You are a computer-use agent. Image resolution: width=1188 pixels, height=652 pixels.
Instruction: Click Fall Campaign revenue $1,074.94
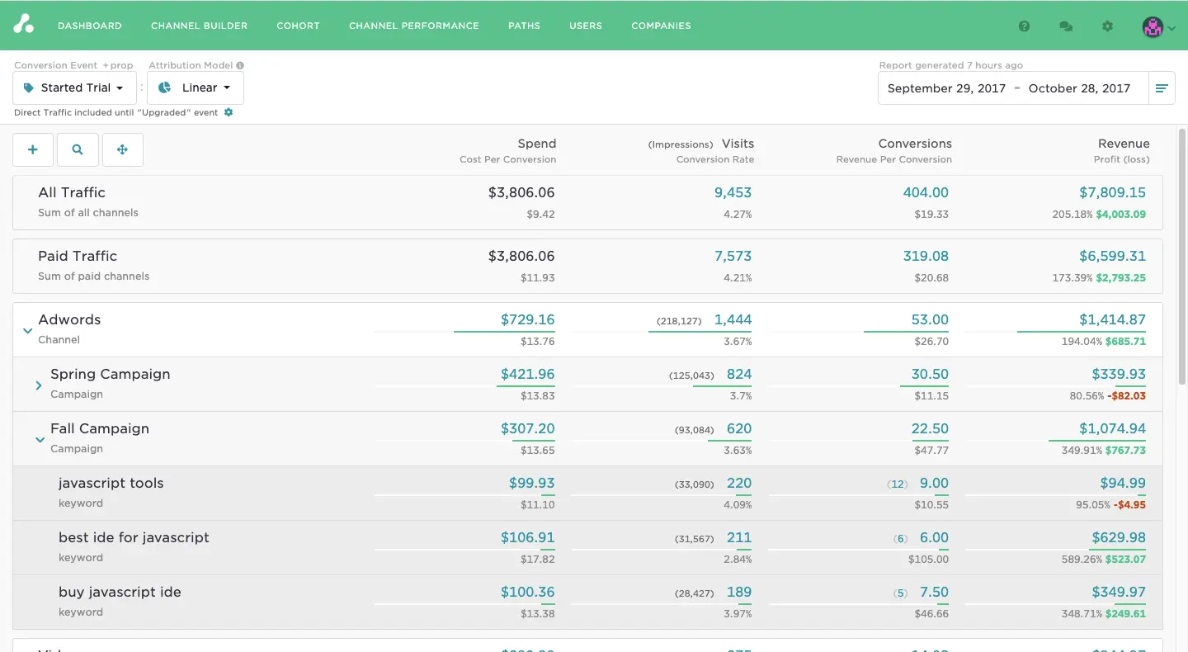1112,428
